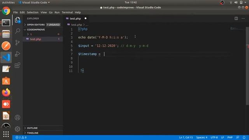Open the breadcrumb ellipsis after test.php
This screenshot has width=249, height=140.
click(x=87, y=25)
